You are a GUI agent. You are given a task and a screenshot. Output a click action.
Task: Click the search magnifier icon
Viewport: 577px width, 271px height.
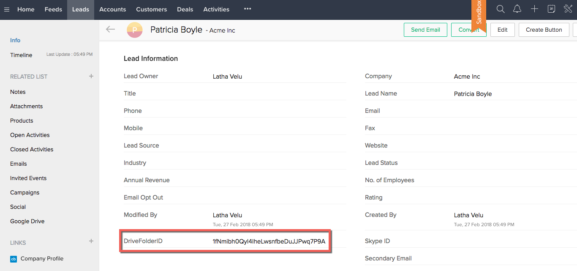pos(501,9)
